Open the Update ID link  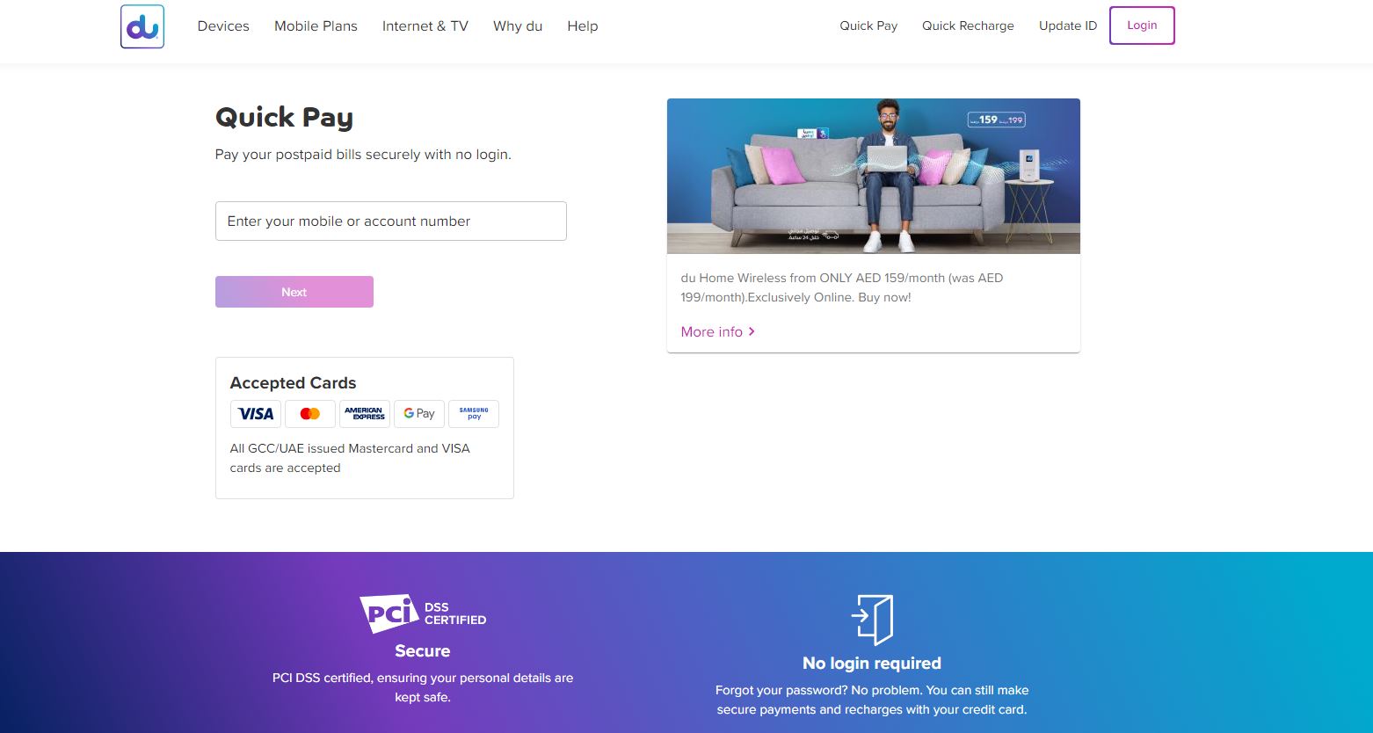[x=1068, y=25]
